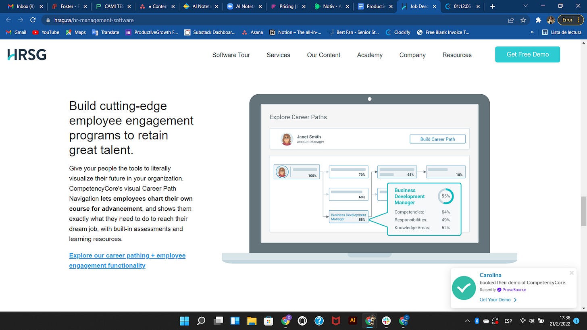The image size is (587, 330).
Task: Switch to the 01:12:06 Clockify tab
Action: click(462, 6)
